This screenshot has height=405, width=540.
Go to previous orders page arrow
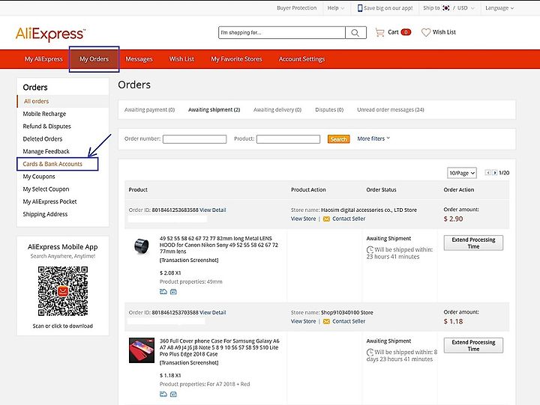(x=488, y=173)
